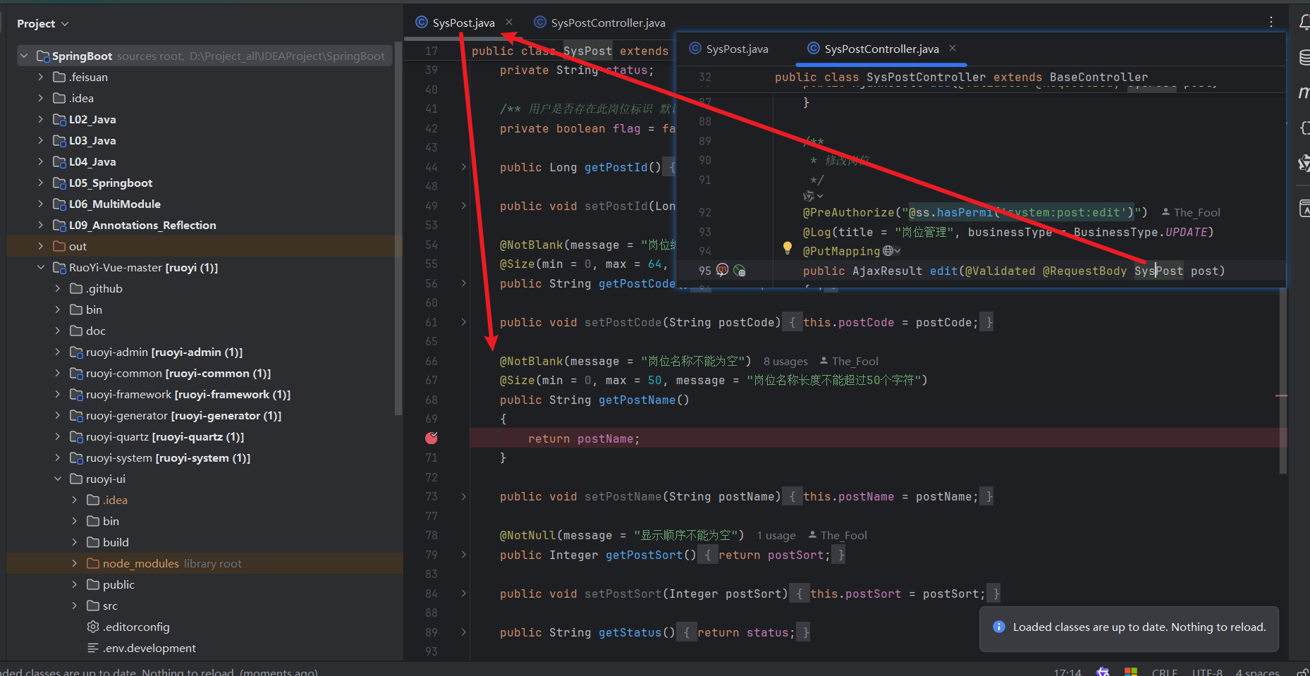
Task: Click the class icon on SysPostController.java popup tab
Action: tap(814, 49)
